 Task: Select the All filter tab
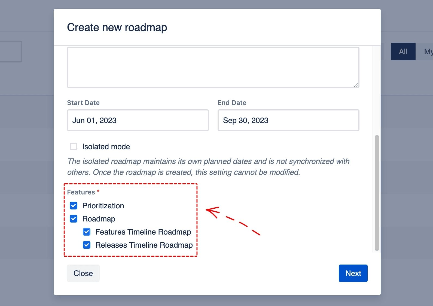[x=403, y=51]
